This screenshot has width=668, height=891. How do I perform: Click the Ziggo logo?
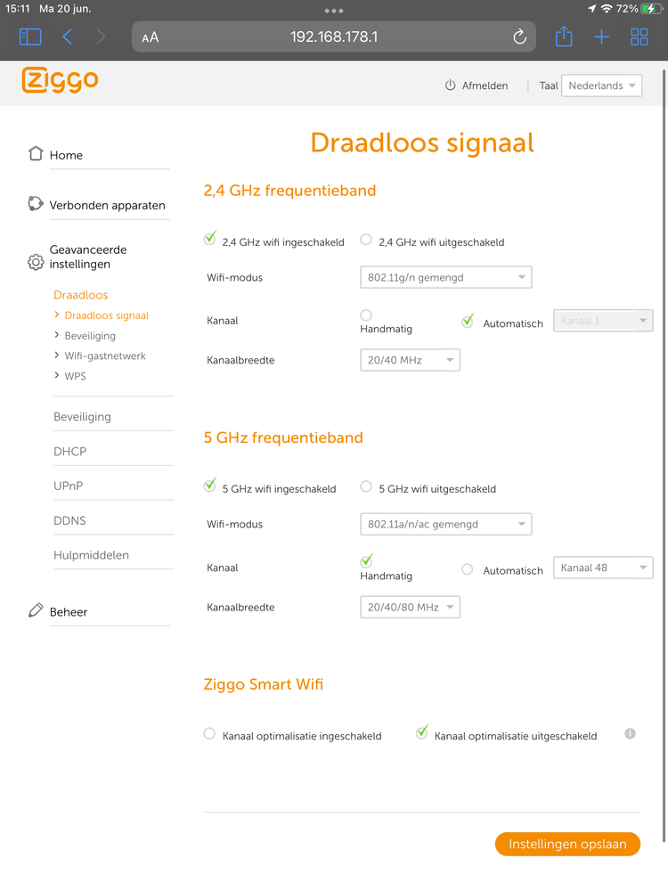click(60, 80)
